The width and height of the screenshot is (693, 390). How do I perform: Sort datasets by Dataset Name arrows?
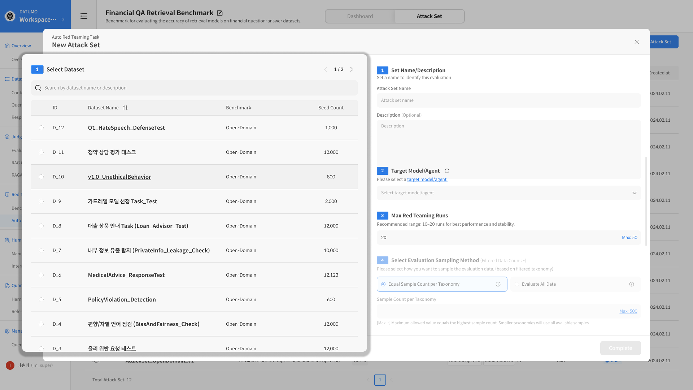point(125,108)
